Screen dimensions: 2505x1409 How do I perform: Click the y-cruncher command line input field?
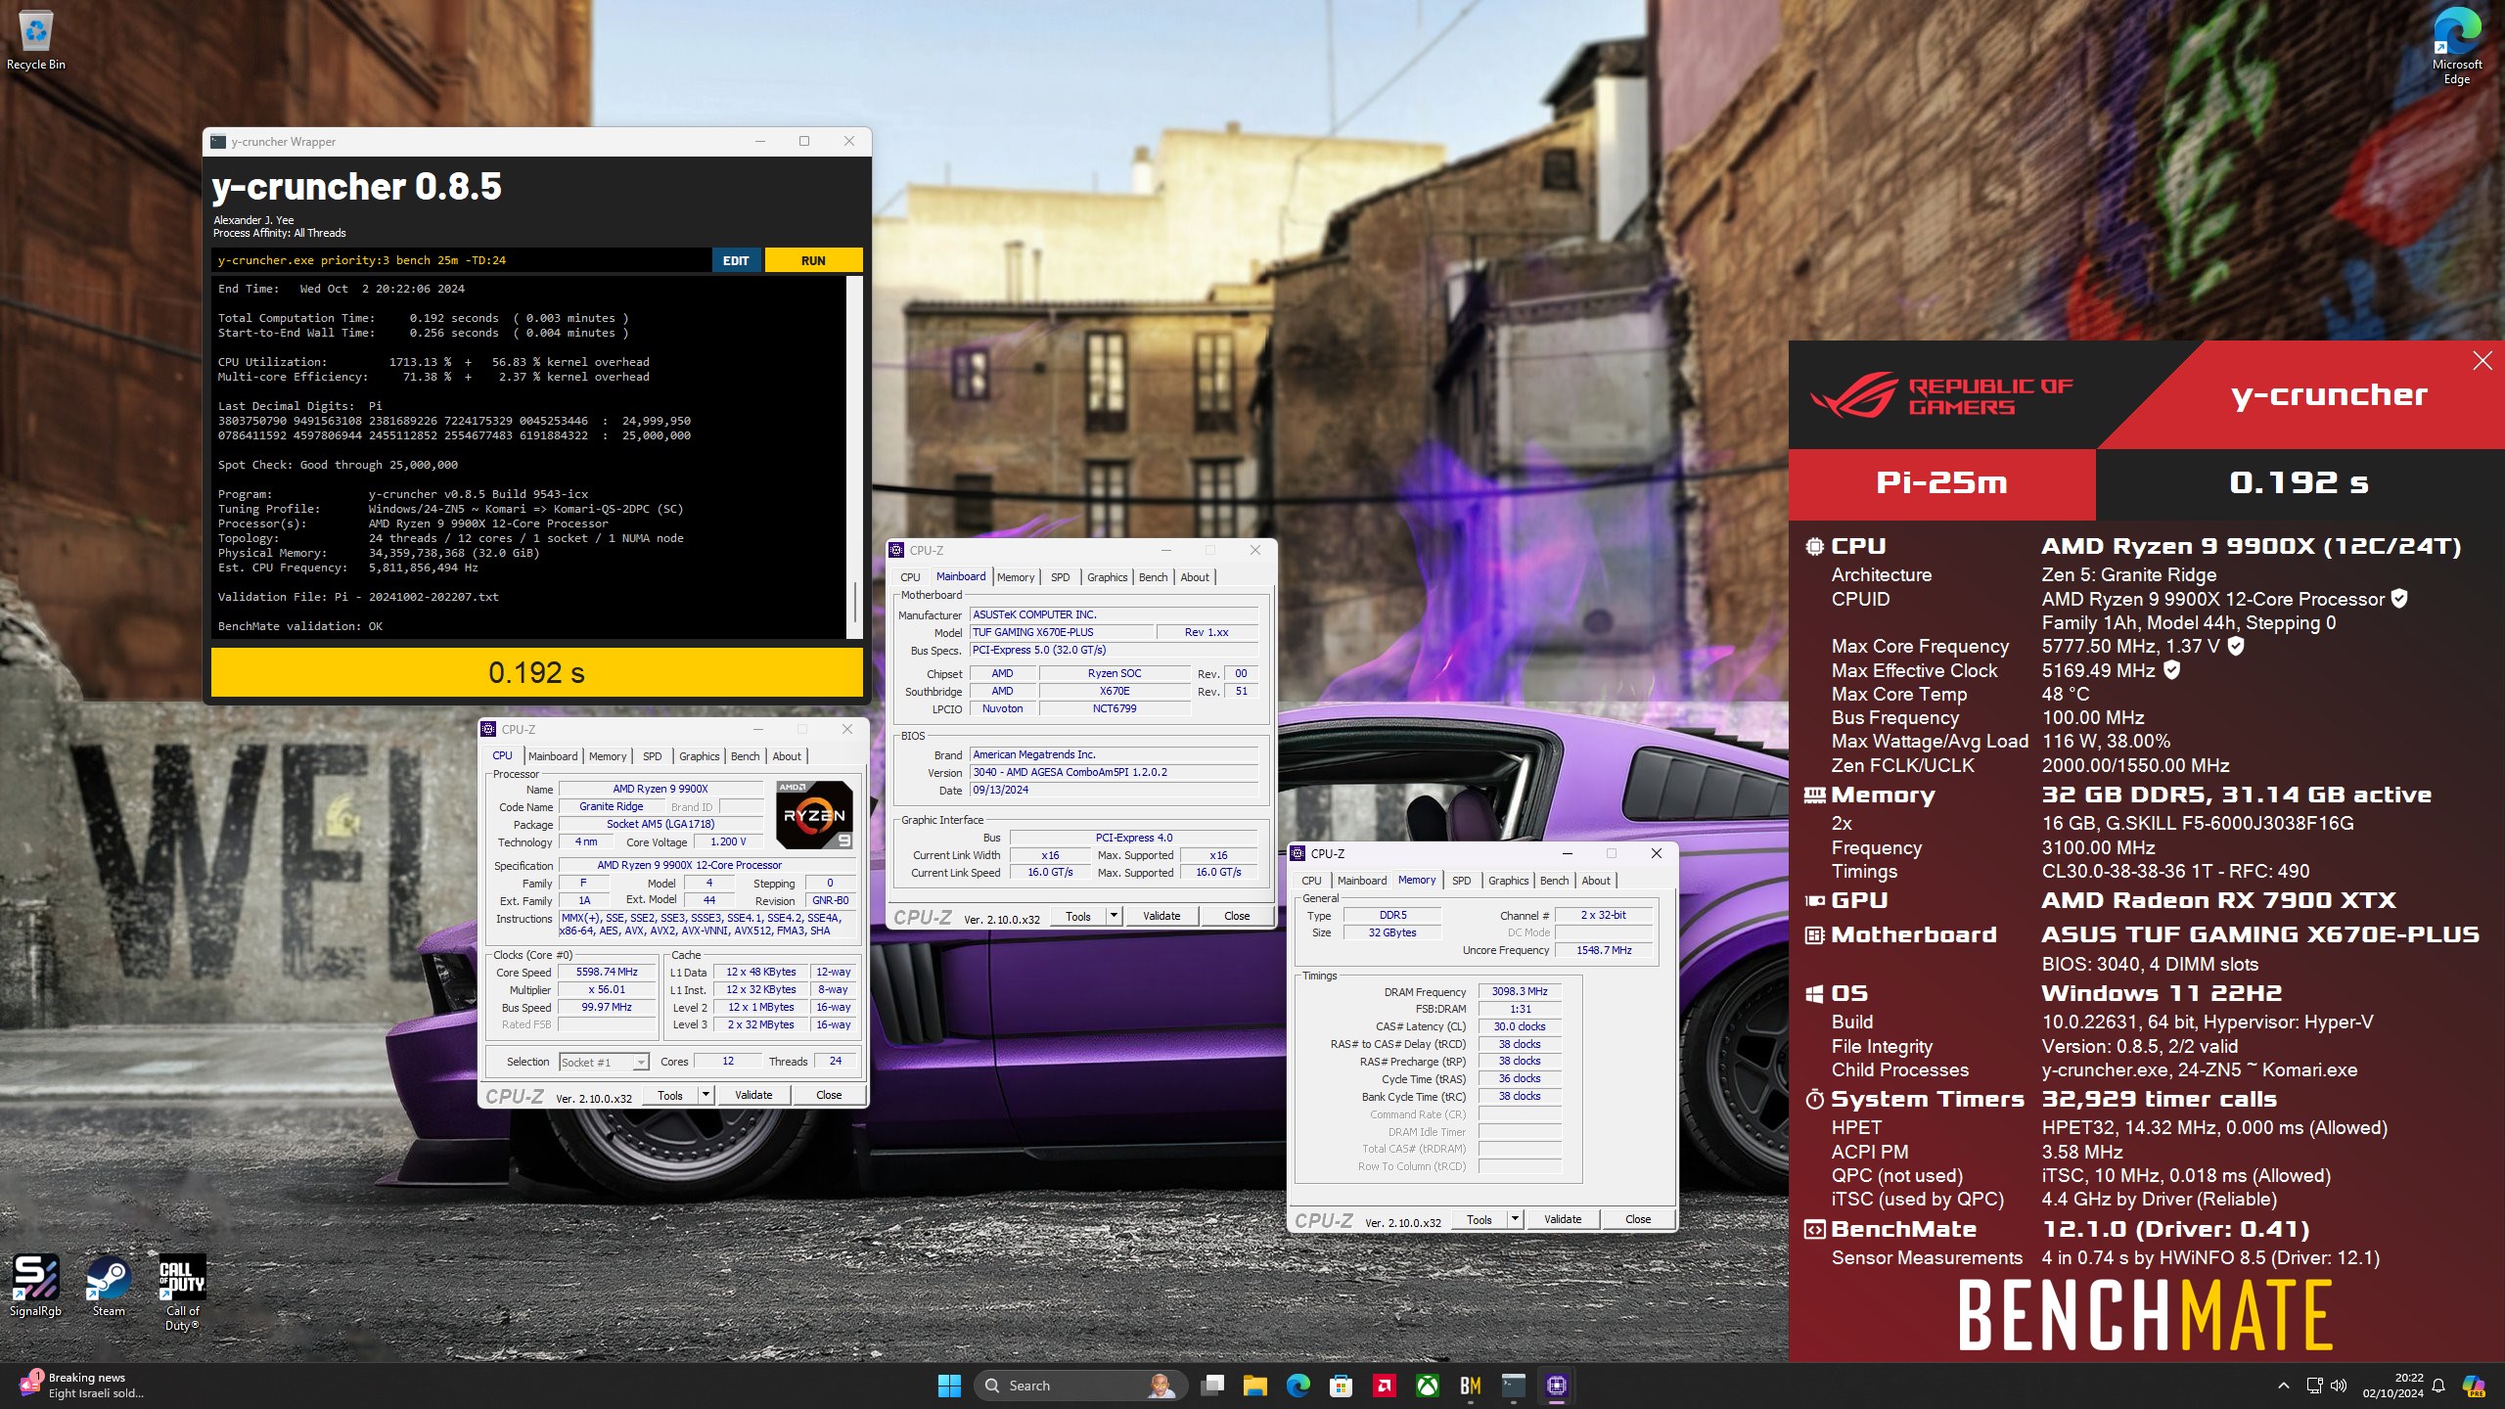462,260
